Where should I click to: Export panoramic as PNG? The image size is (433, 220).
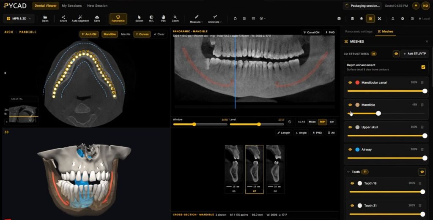330,32
